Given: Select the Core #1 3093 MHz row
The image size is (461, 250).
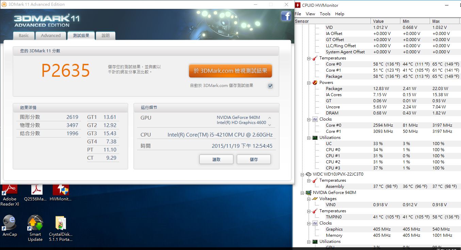Looking at the screenshot, I should click(x=378, y=131).
